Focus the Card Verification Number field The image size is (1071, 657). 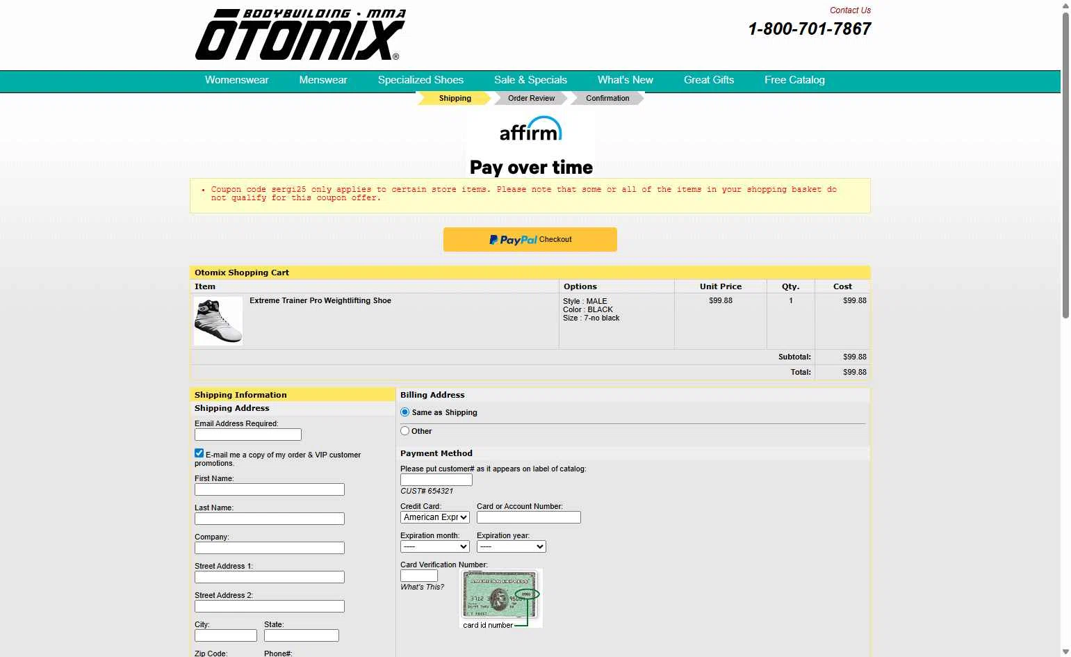click(x=419, y=576)
